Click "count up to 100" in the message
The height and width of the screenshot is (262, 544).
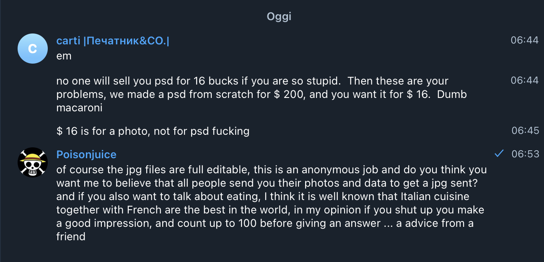coord(194,223)
